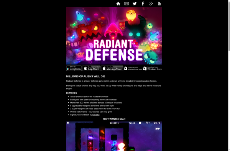230x151 pixels.
Task: Click the pause icon in gameplay screenshot
Action: click(x=68, y=123)
